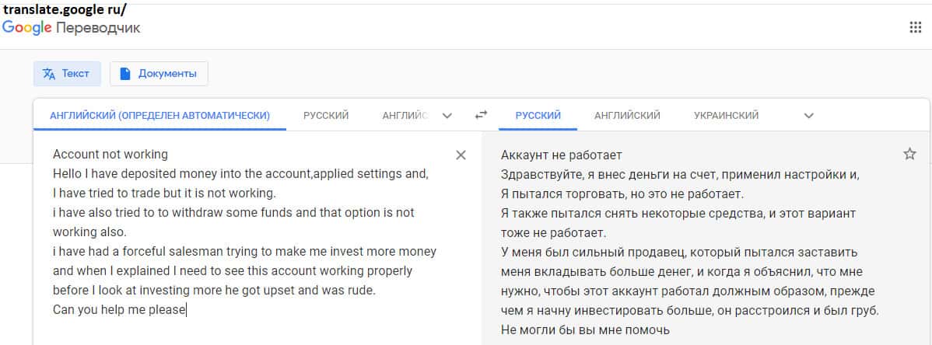Click the Google logo
This screenshot has width=932, height=345.
26,28
